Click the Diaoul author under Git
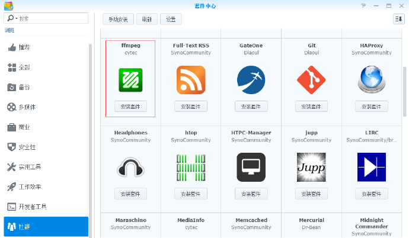This screenshot has width=409, height=238. coord(311,53)
